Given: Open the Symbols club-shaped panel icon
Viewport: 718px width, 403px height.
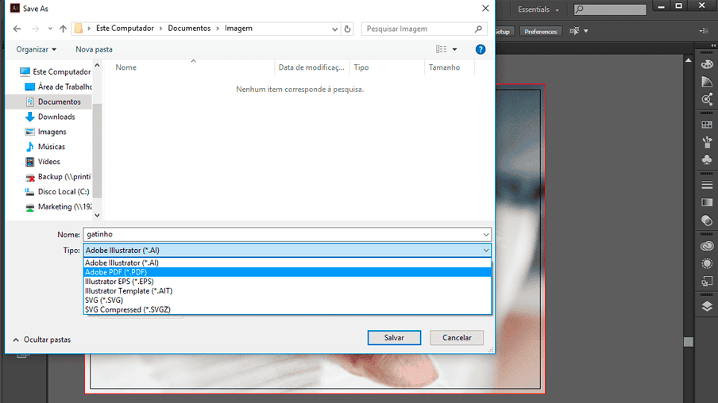Looking at the screenshot, I should pyautogui.click(x=707, y=159).
